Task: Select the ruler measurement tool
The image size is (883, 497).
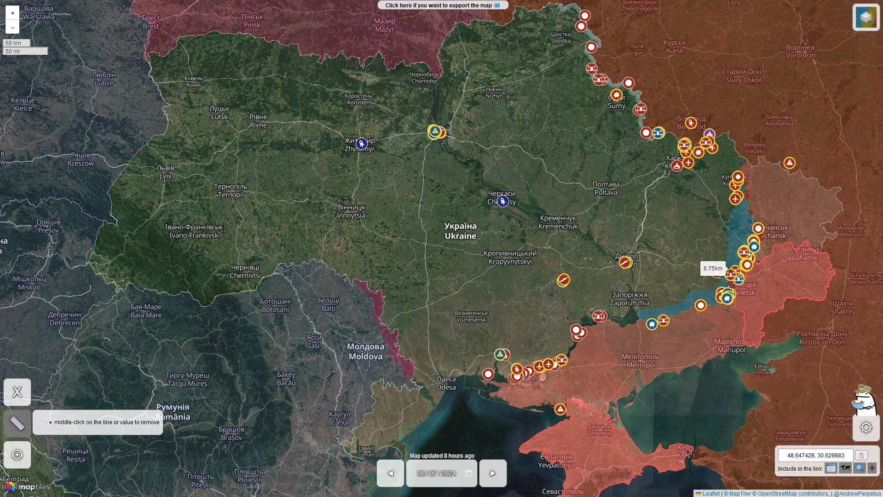Action: pos(17,423)
